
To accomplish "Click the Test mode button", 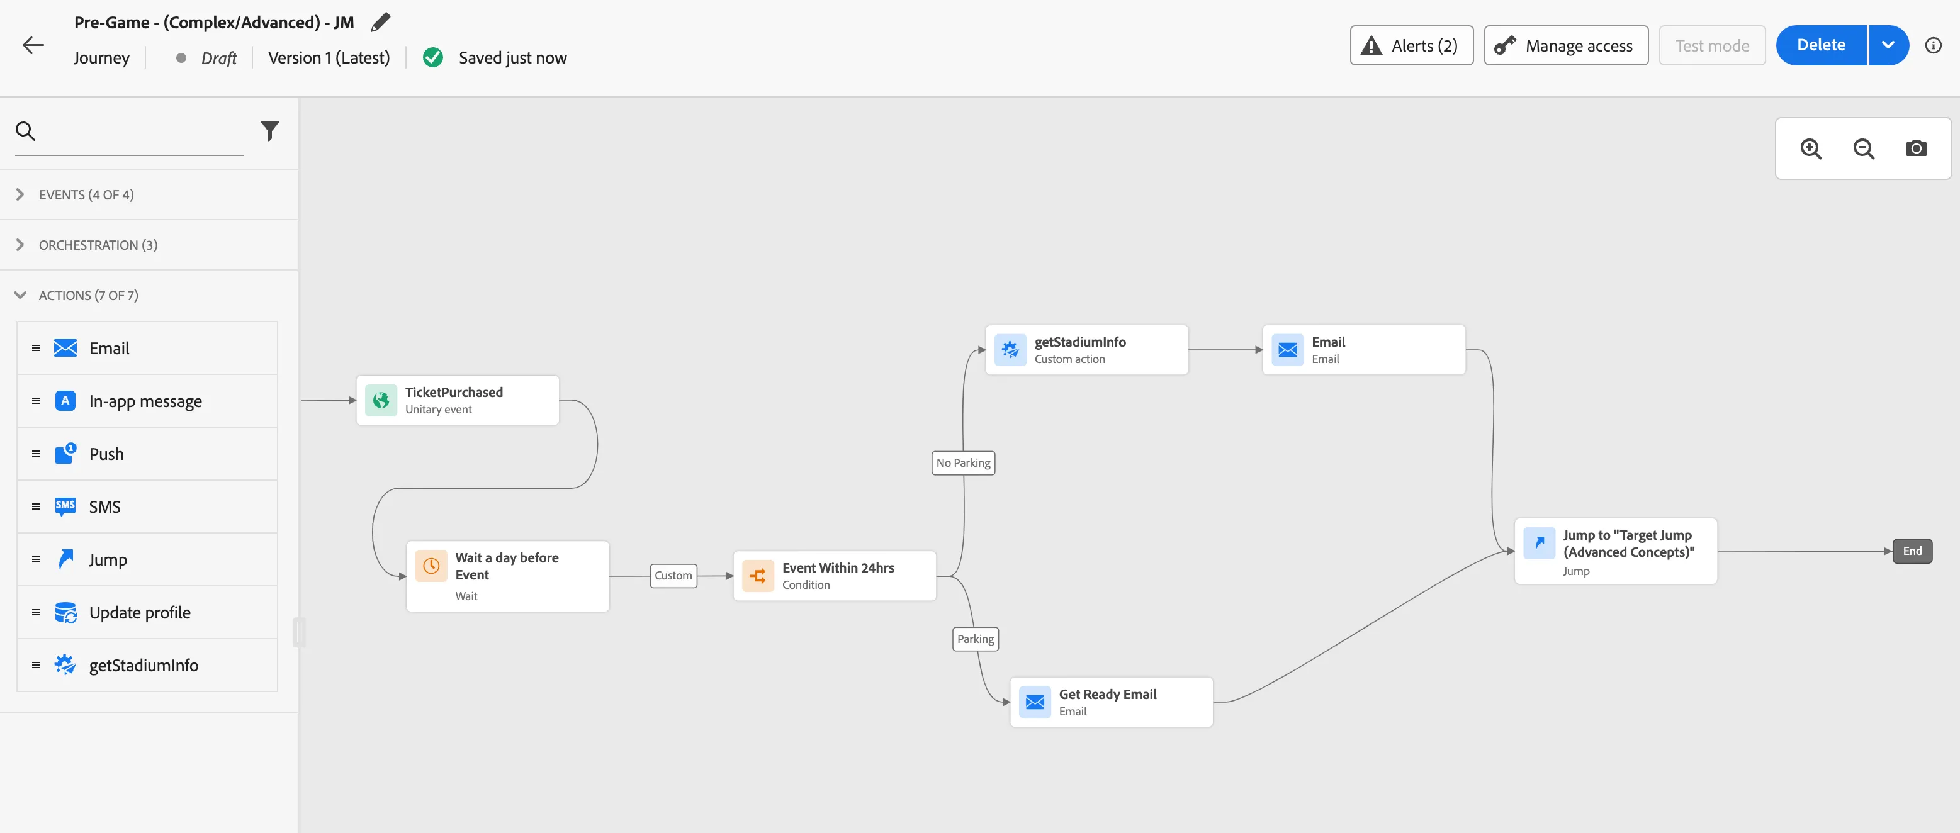I will (x=1712, y=46).
